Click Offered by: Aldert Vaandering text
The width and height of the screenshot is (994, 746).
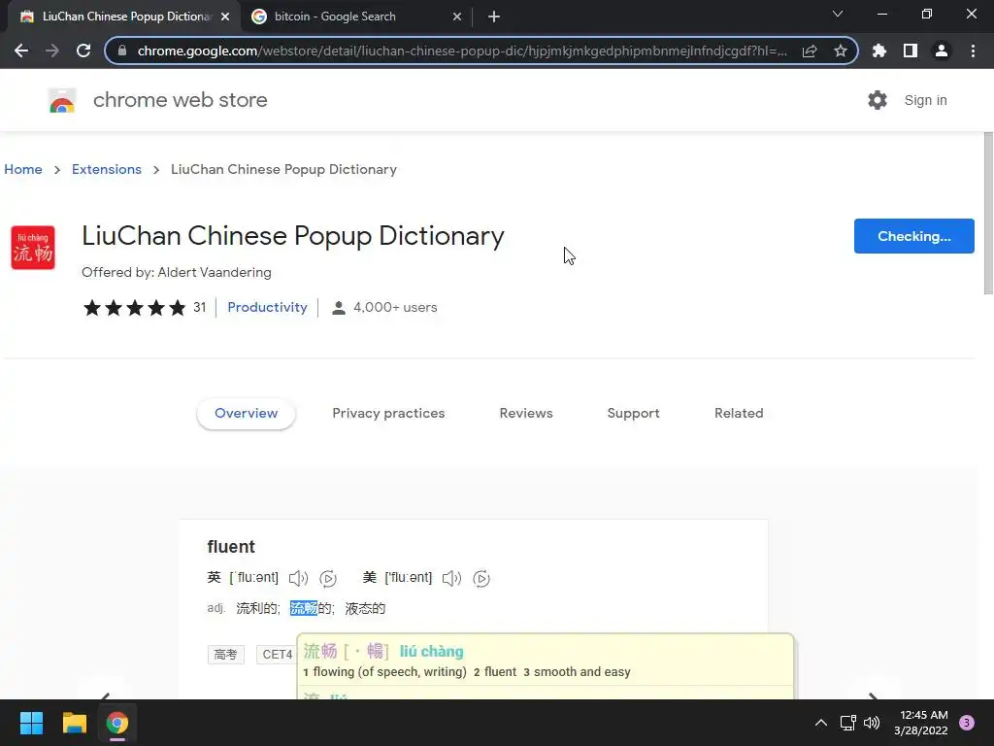click(177, 272)
